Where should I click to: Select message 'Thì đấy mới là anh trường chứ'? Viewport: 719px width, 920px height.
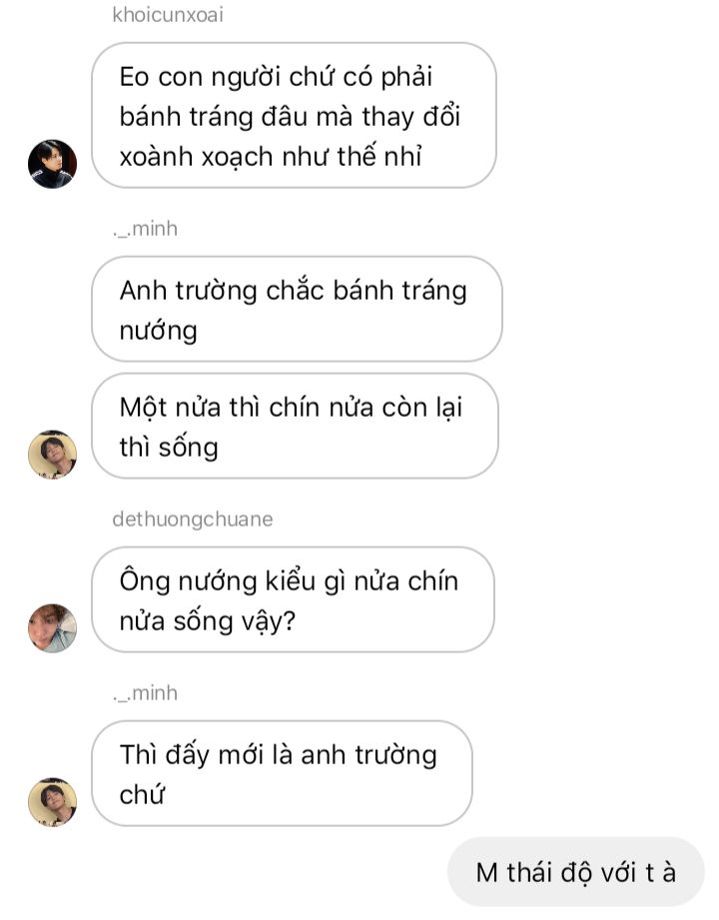pos(282,773)
